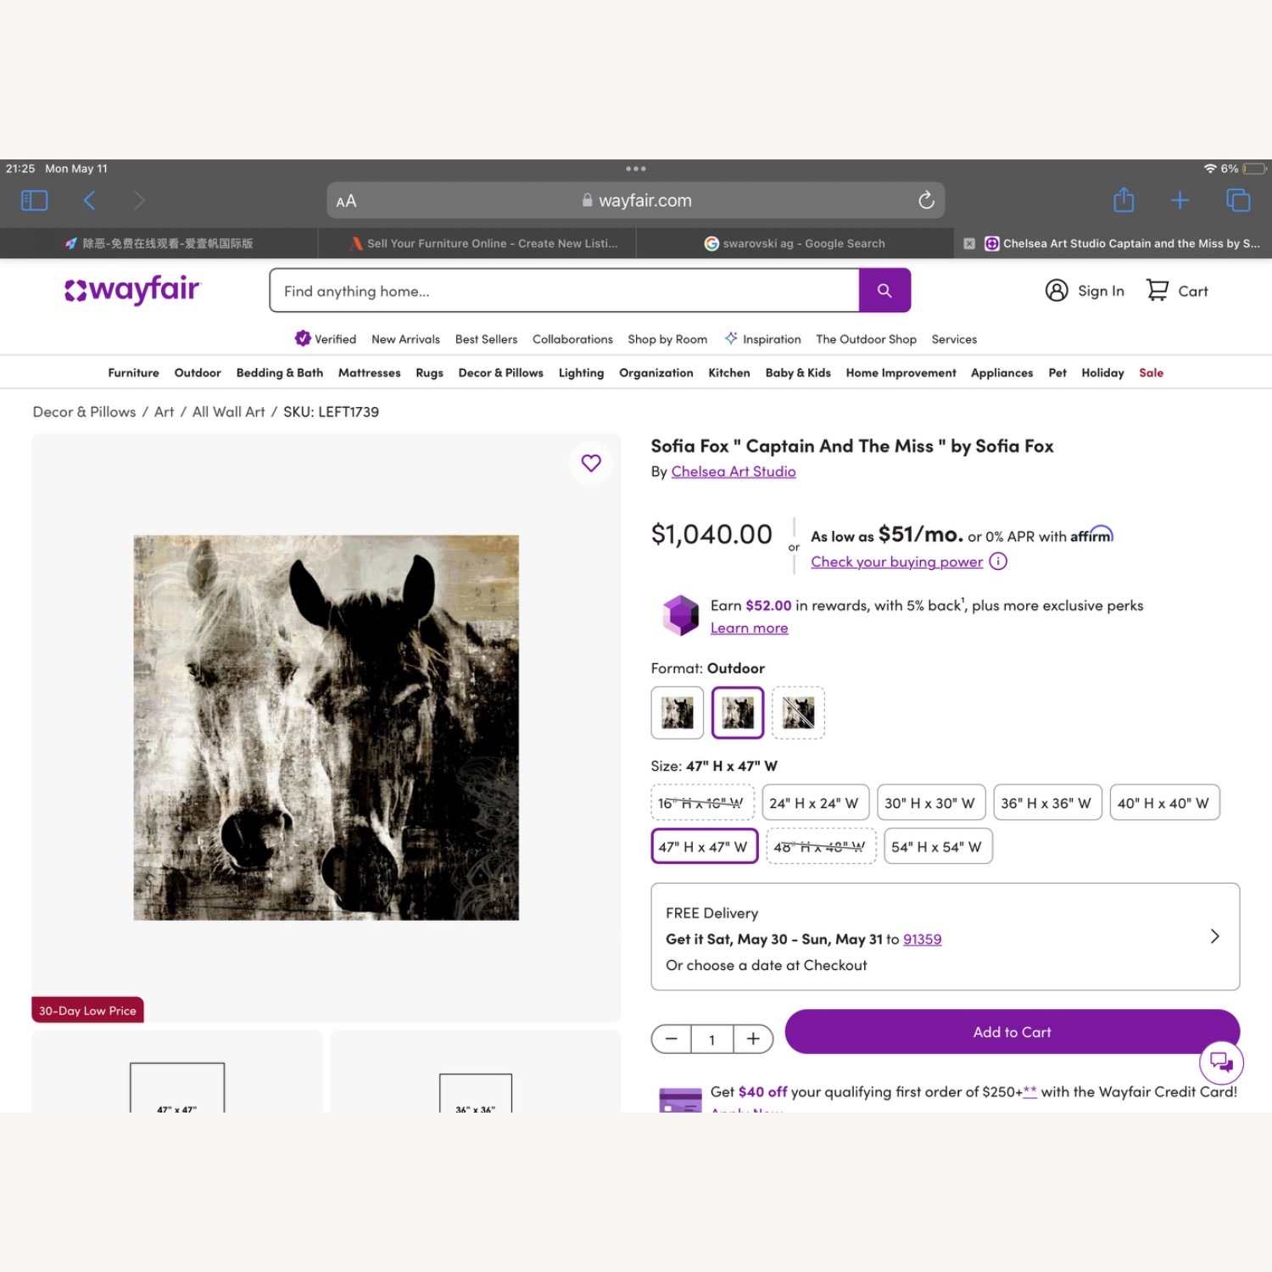Image resolution: width=1272 pixels, height=1272 pixels.
Task: Tap the wayfair.com address bar
Action: tap(636, 200)
